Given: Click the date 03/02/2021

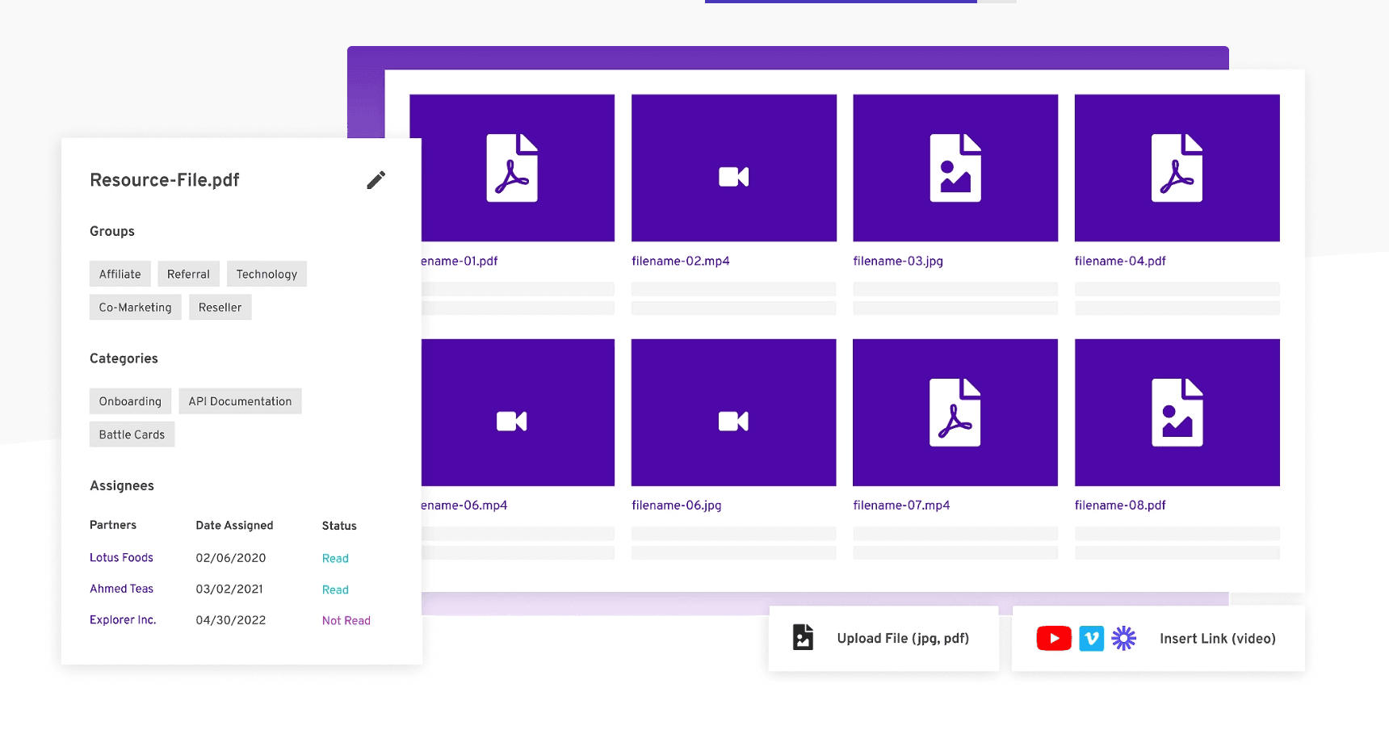Looking at the screenshot, I should point(229,589).
